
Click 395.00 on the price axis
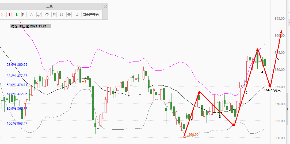pyautogui.click(x=280, y=18)
